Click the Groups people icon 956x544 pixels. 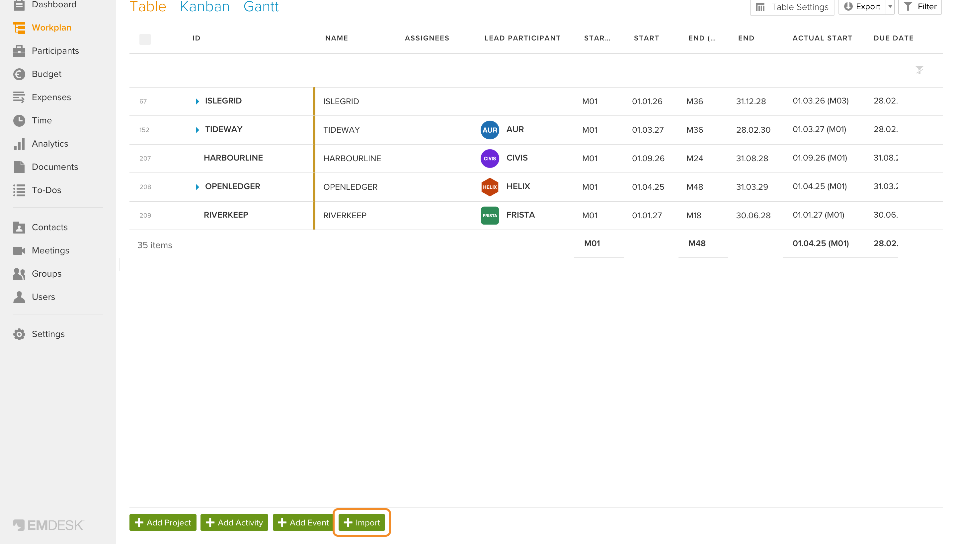coord(19,274)
